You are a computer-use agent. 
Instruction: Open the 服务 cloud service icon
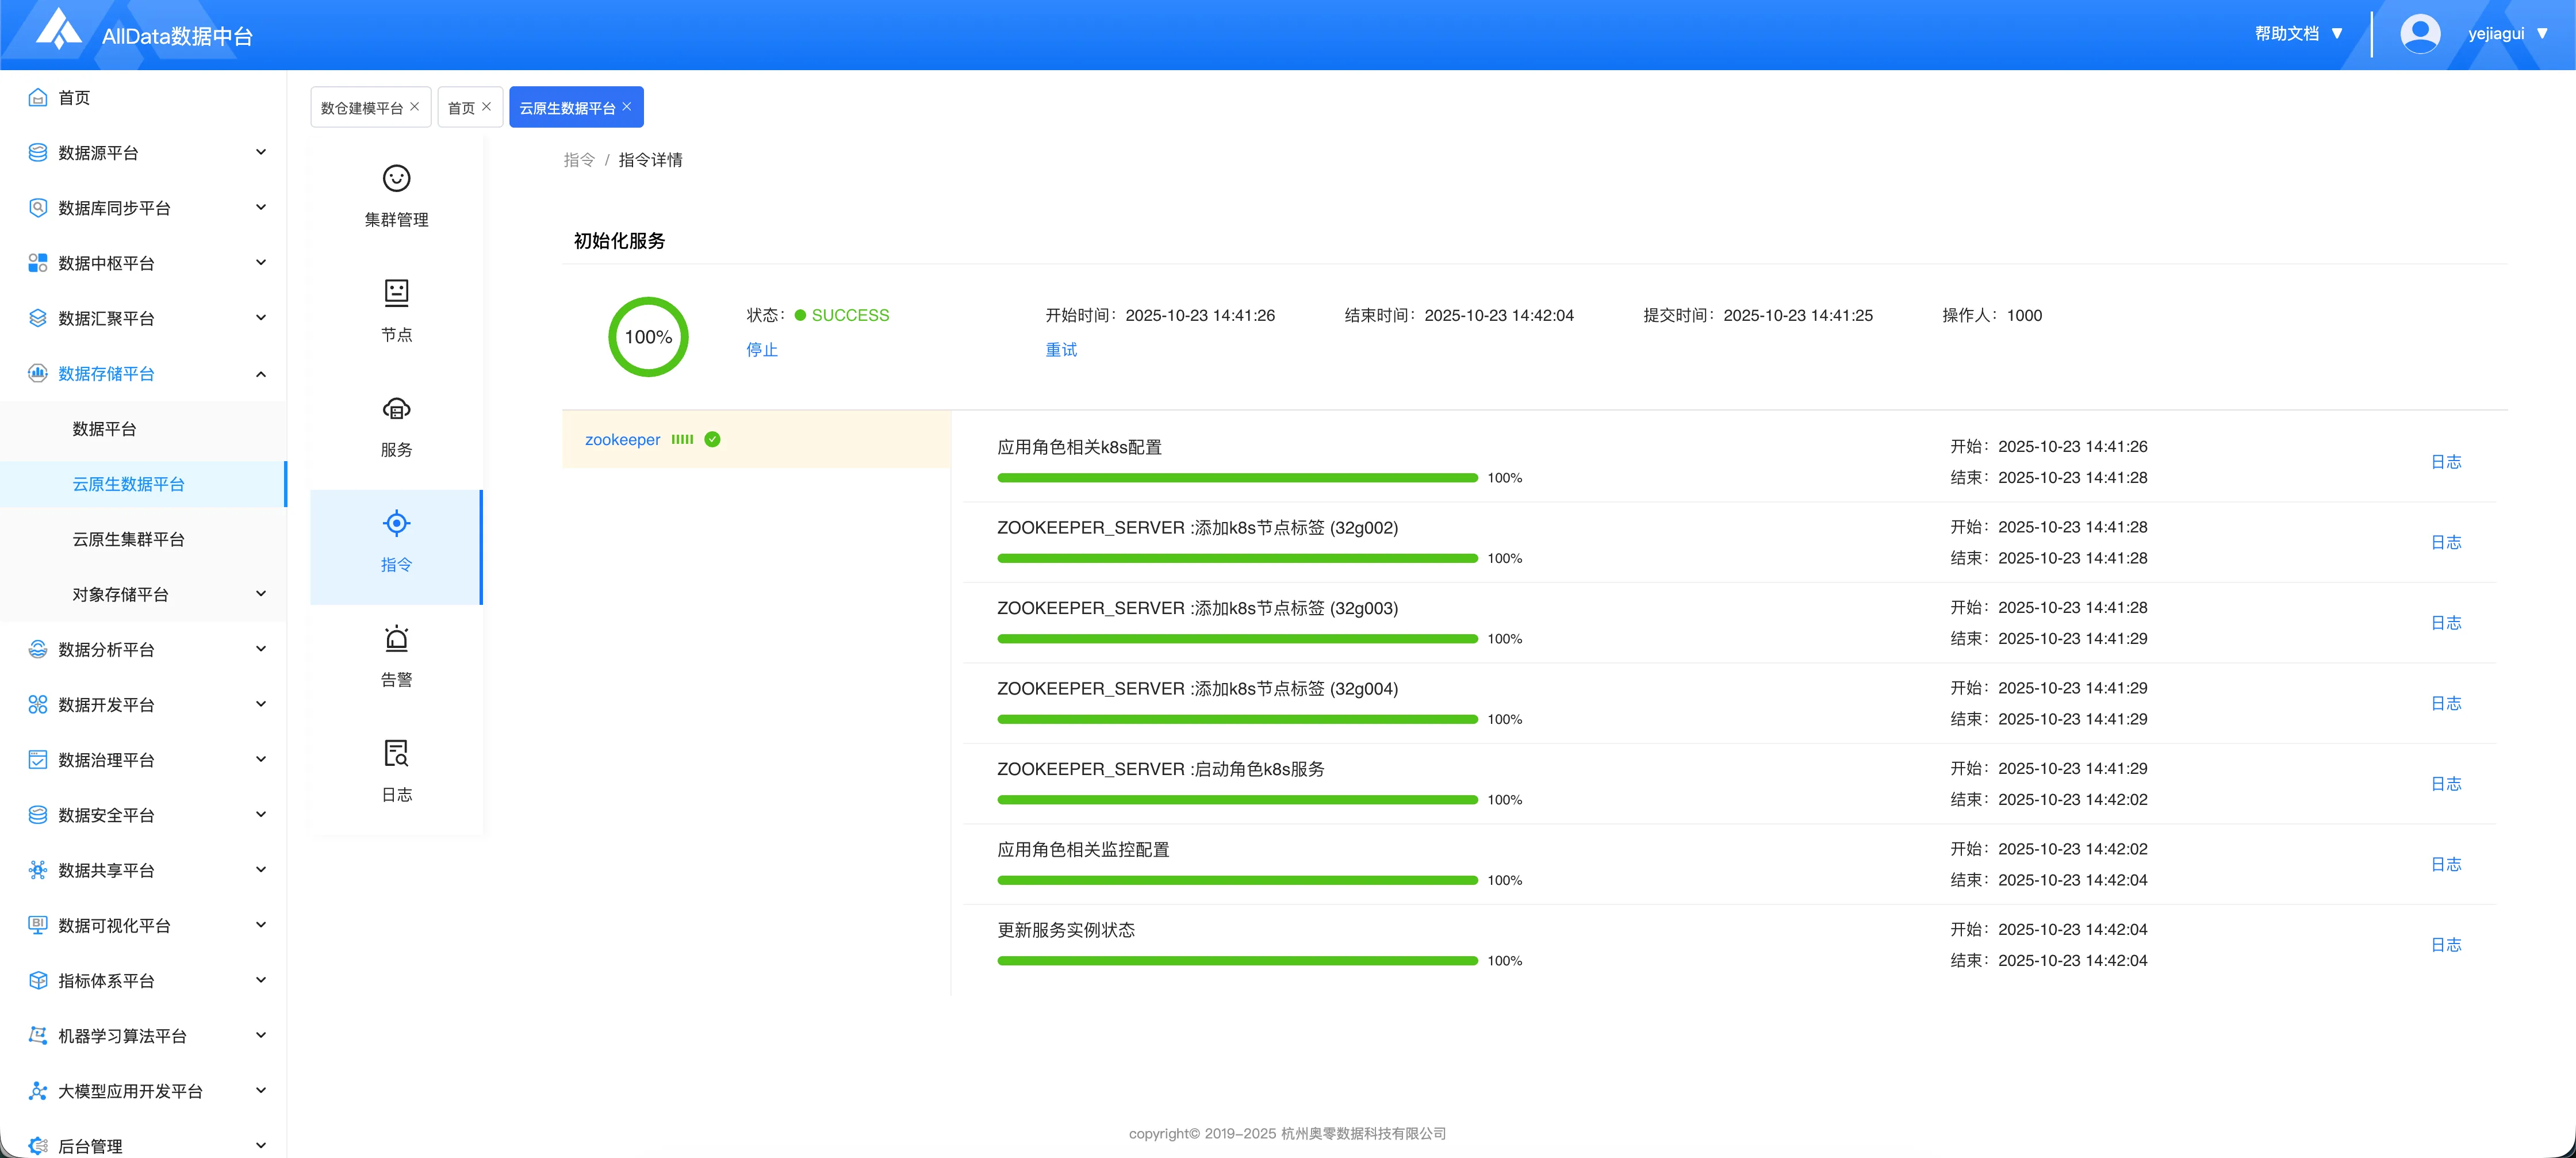[396, 408]
